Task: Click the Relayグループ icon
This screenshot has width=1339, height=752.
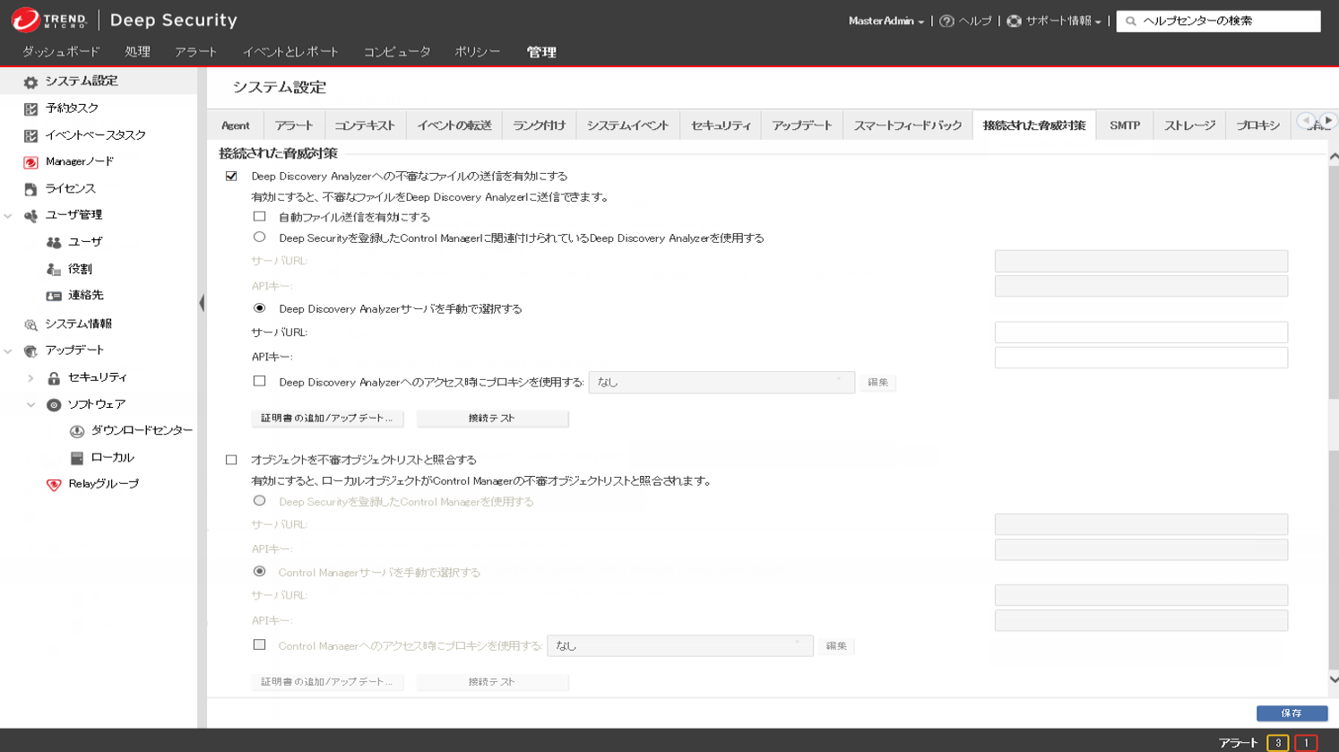Action: coord(54,484)
